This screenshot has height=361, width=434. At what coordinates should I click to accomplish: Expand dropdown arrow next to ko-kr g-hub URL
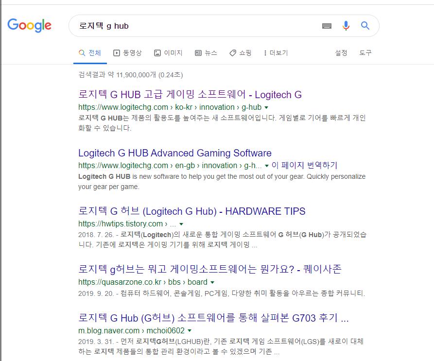click(x=266, y=107)
